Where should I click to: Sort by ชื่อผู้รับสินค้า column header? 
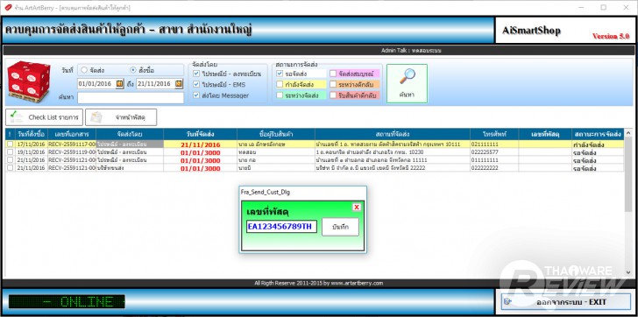coord(276,134)
